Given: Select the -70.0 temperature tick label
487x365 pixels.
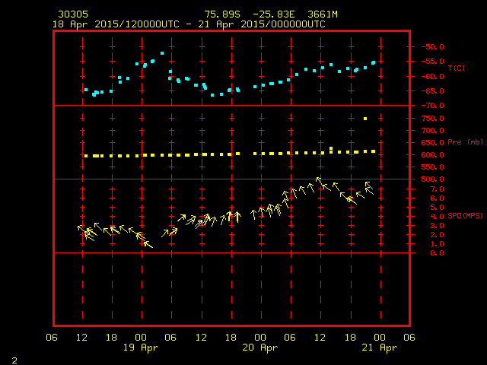Looking at the screenshot, I should pos(433,106).
